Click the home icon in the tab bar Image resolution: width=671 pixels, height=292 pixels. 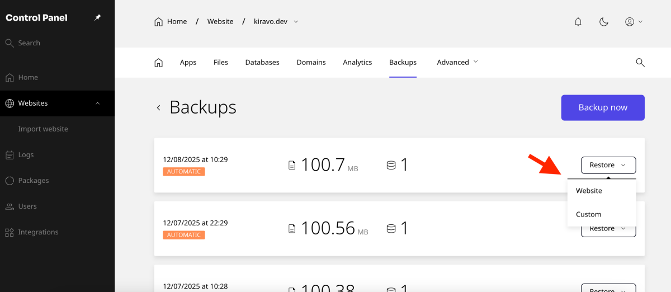[x=158, y=62]
